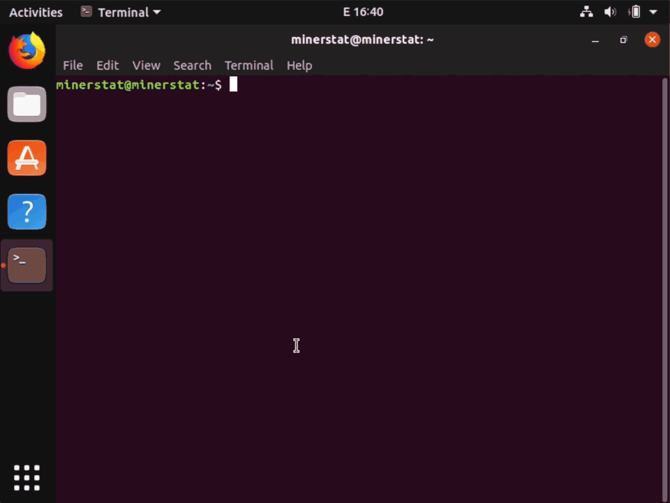Check the battery indicator in top bar
The height and width of the screenshot is (503, 670).
point(635,12)
